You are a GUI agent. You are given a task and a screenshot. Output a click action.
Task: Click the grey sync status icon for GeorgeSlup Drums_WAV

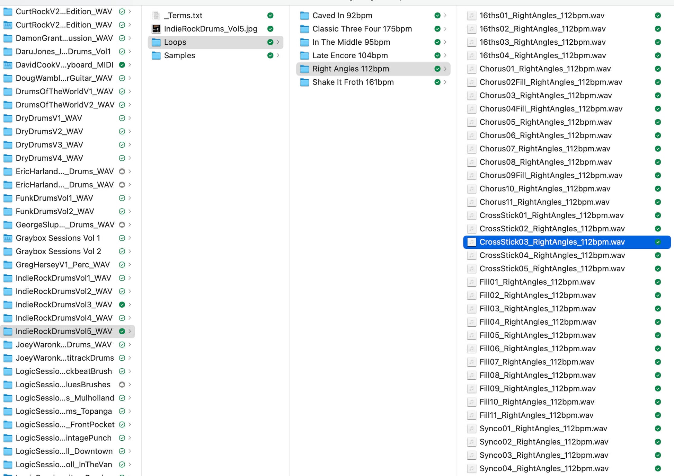pyautogui.click(x=122, y=225)
